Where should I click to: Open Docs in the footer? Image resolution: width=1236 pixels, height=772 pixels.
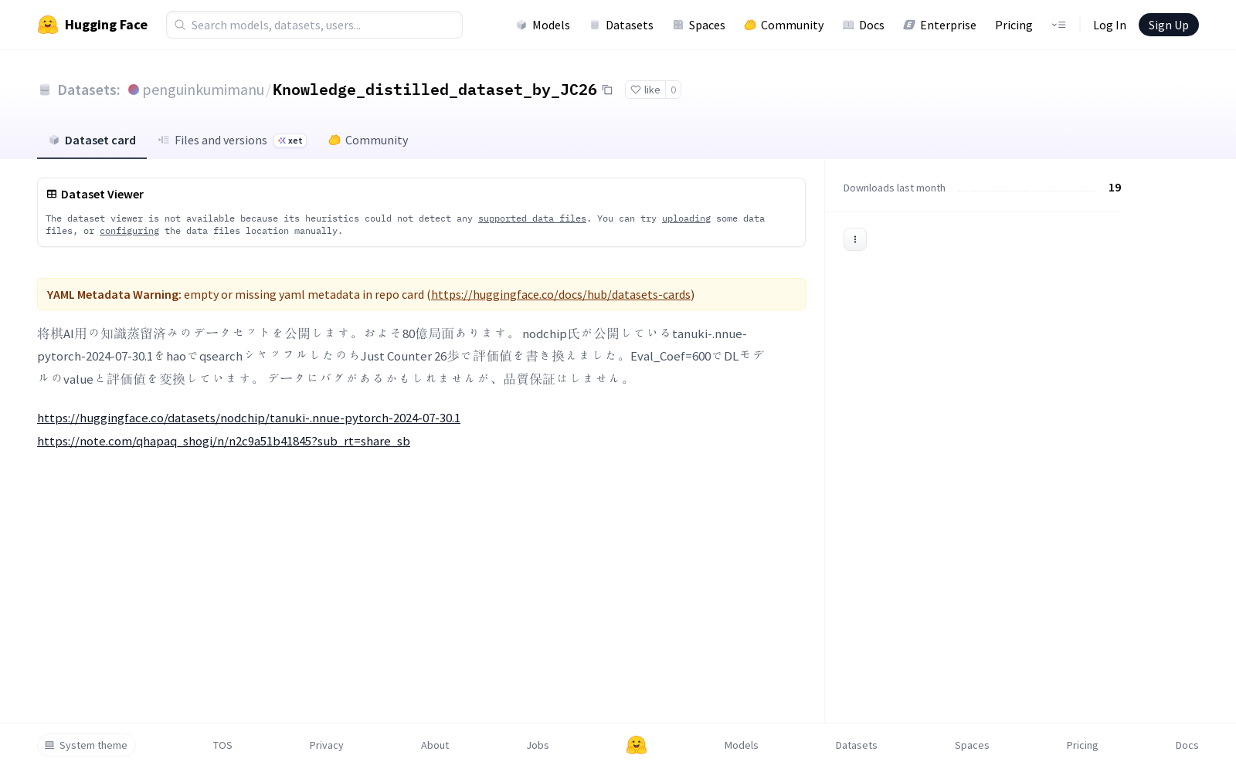click(1187, 745)
